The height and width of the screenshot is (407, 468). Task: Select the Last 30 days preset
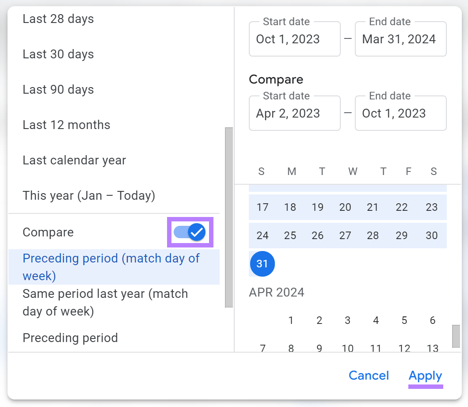(58, 54)
